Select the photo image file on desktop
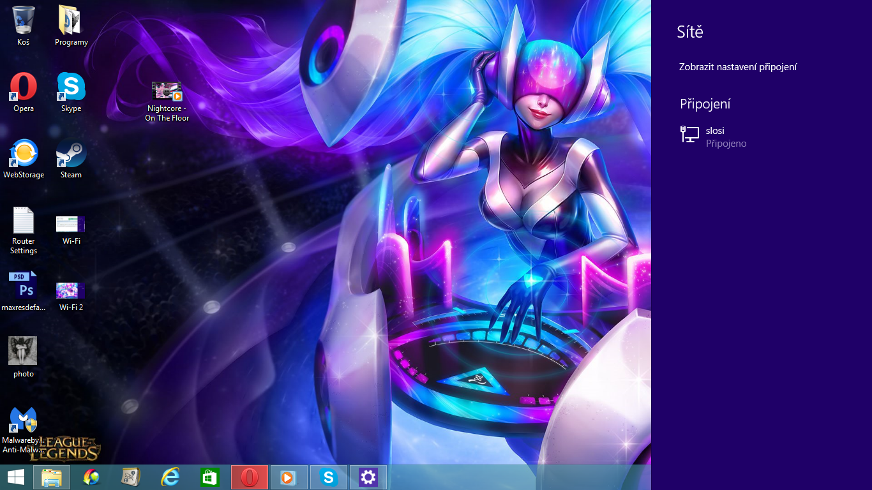872x490 pixels. tap(24, 357)
